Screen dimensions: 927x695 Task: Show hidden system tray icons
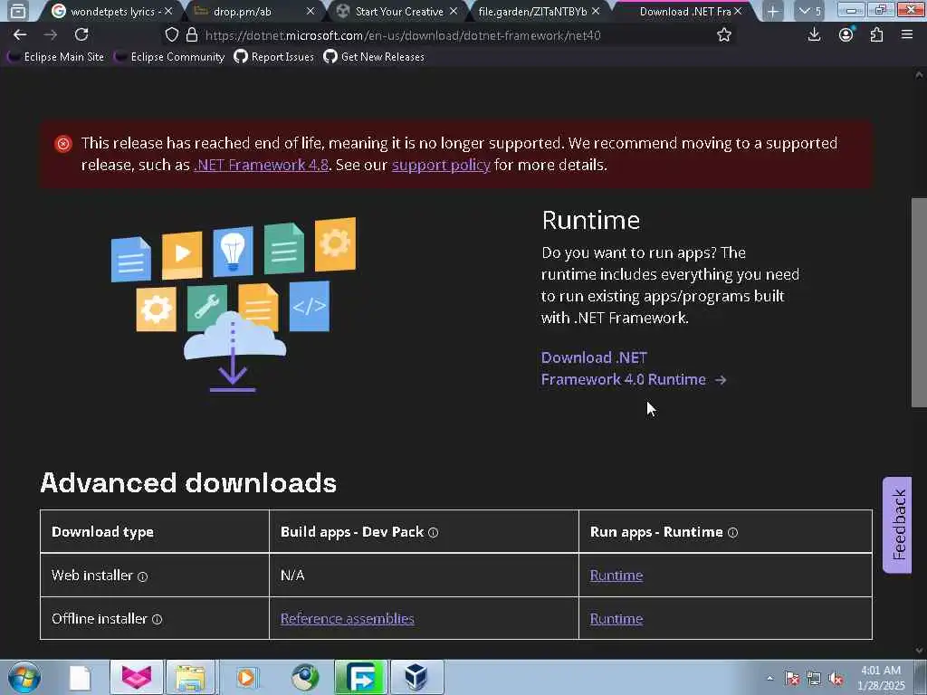point(769,678)
